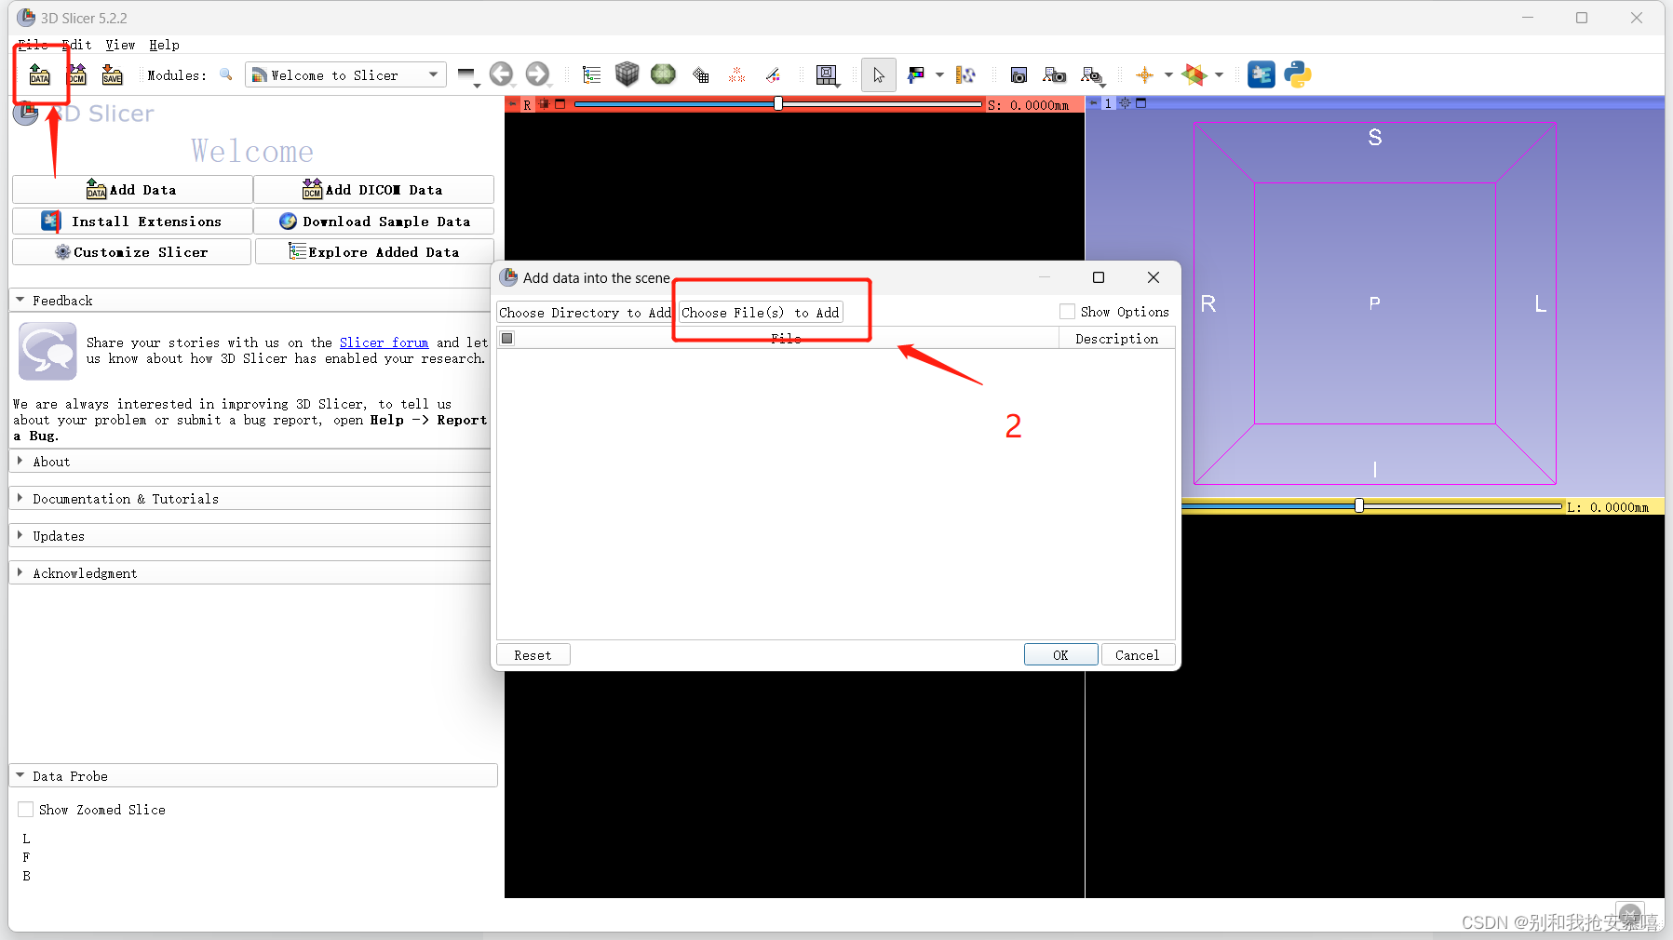The width and height of the screenshot is (1673, 940).
Task: Open the Help menu
Action: pyautogui.click(x=164, y=45)
